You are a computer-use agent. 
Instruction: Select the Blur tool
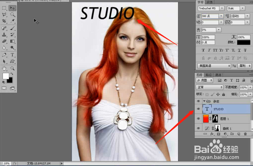pyautogui.click(x=4, y=48)
